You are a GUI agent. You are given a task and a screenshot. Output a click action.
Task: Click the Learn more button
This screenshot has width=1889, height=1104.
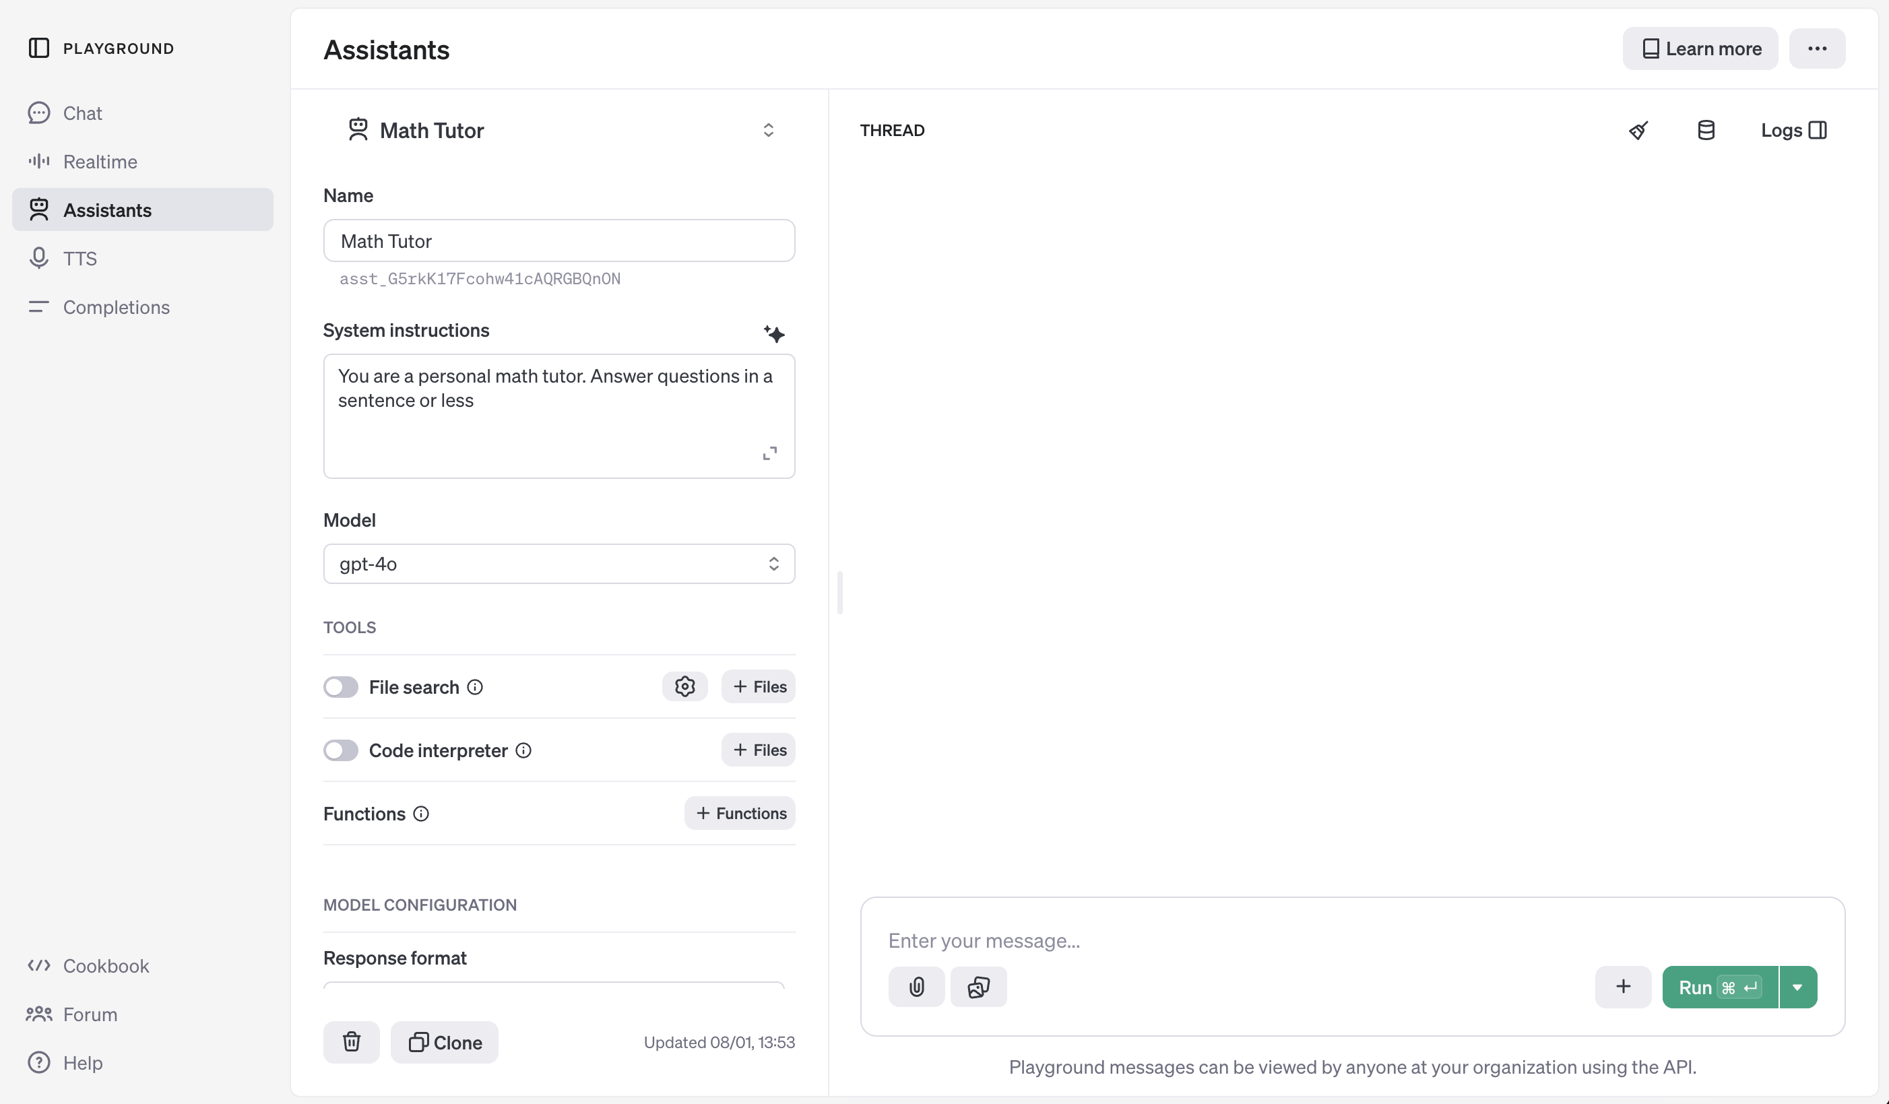[x=1701, y=48]
